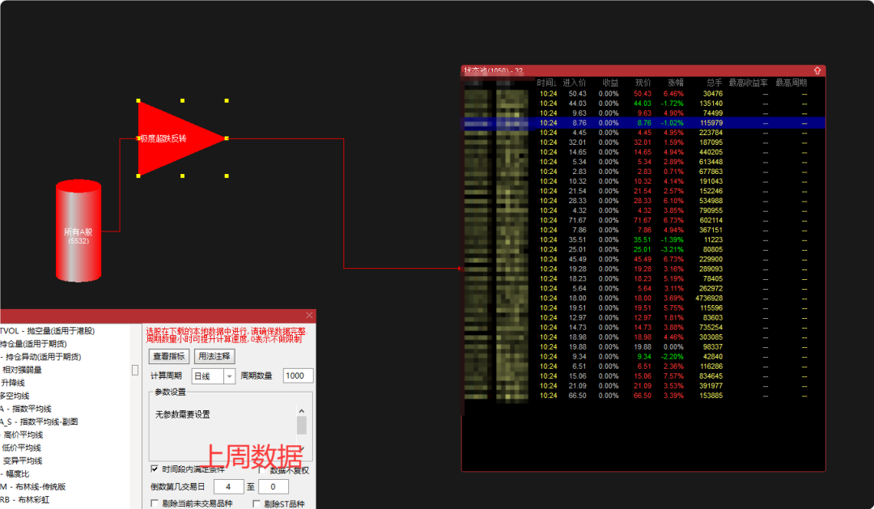Click the 查看指标 button
Image resolution: width=874 pixels, height=509 pixels.
pos(169,356)
